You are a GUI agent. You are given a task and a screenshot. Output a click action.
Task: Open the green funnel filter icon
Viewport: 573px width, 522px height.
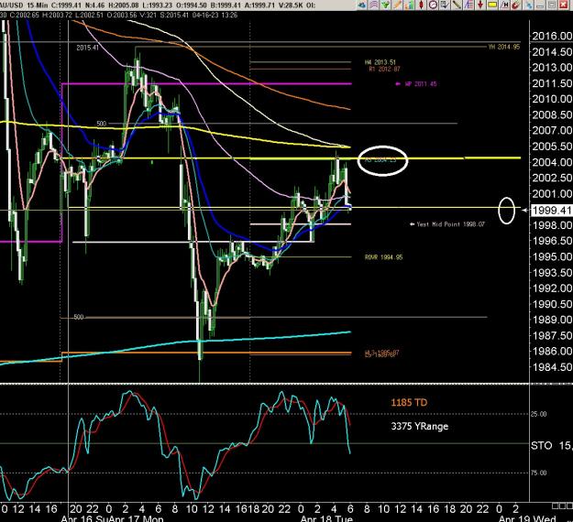click(x=386, y=5)
